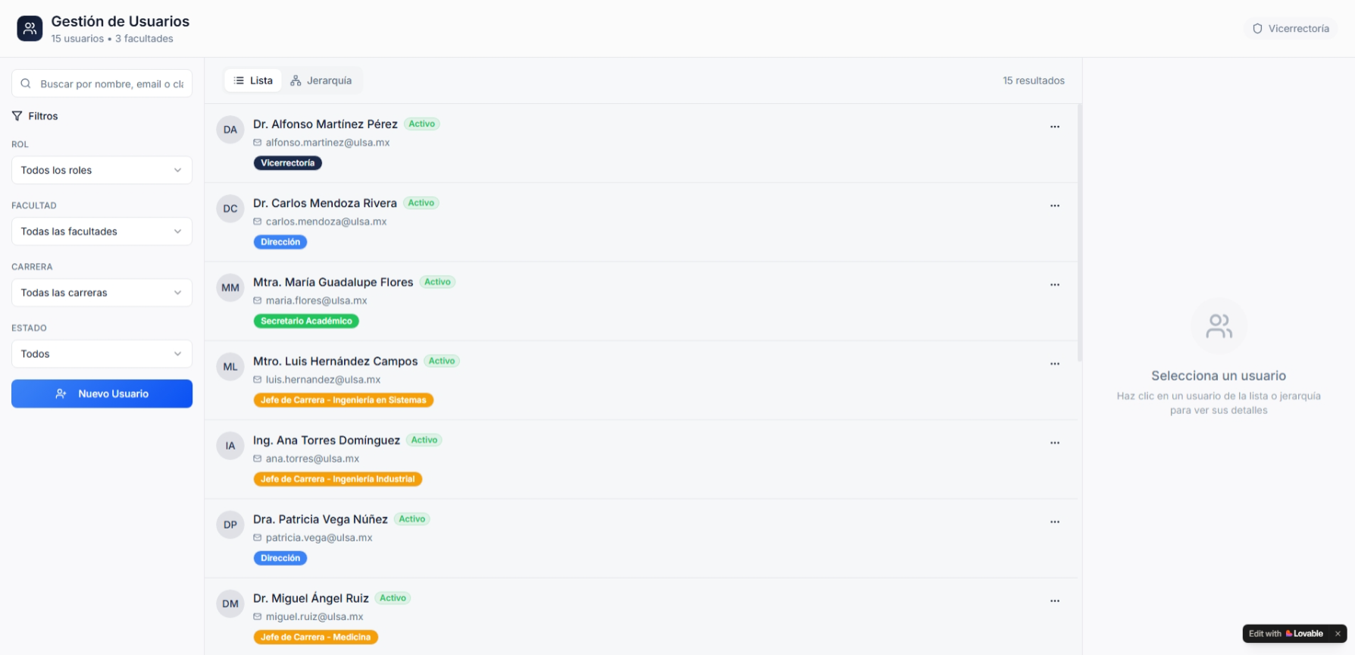Viewport: 1355px width, 655px height.
Task: Close the Edit with Lovable banner
Action: click(1338, 634)
